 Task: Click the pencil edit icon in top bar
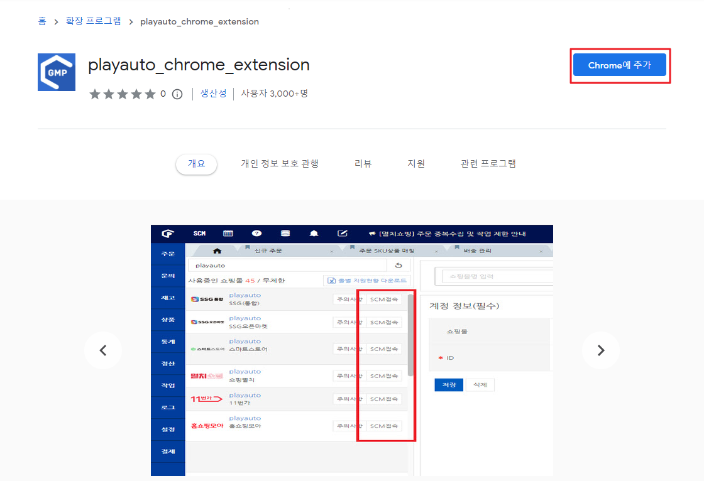343,234
